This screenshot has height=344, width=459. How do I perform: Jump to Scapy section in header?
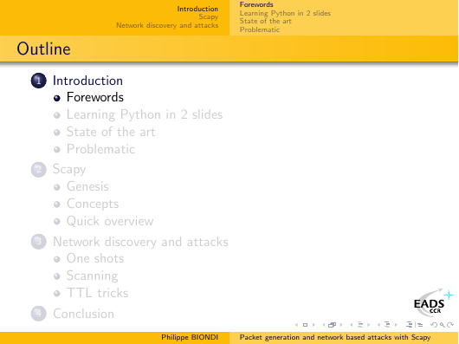(209, 16)
